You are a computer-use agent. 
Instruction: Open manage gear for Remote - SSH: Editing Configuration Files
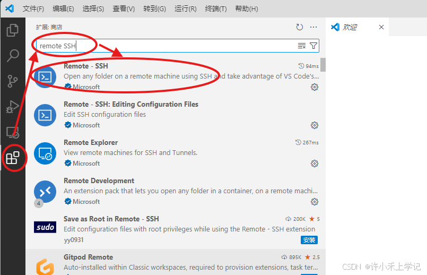pyautogui.click(x=315, y=125)
